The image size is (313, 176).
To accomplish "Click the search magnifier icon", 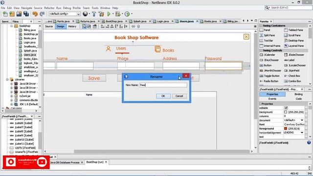I will (267, 8).
